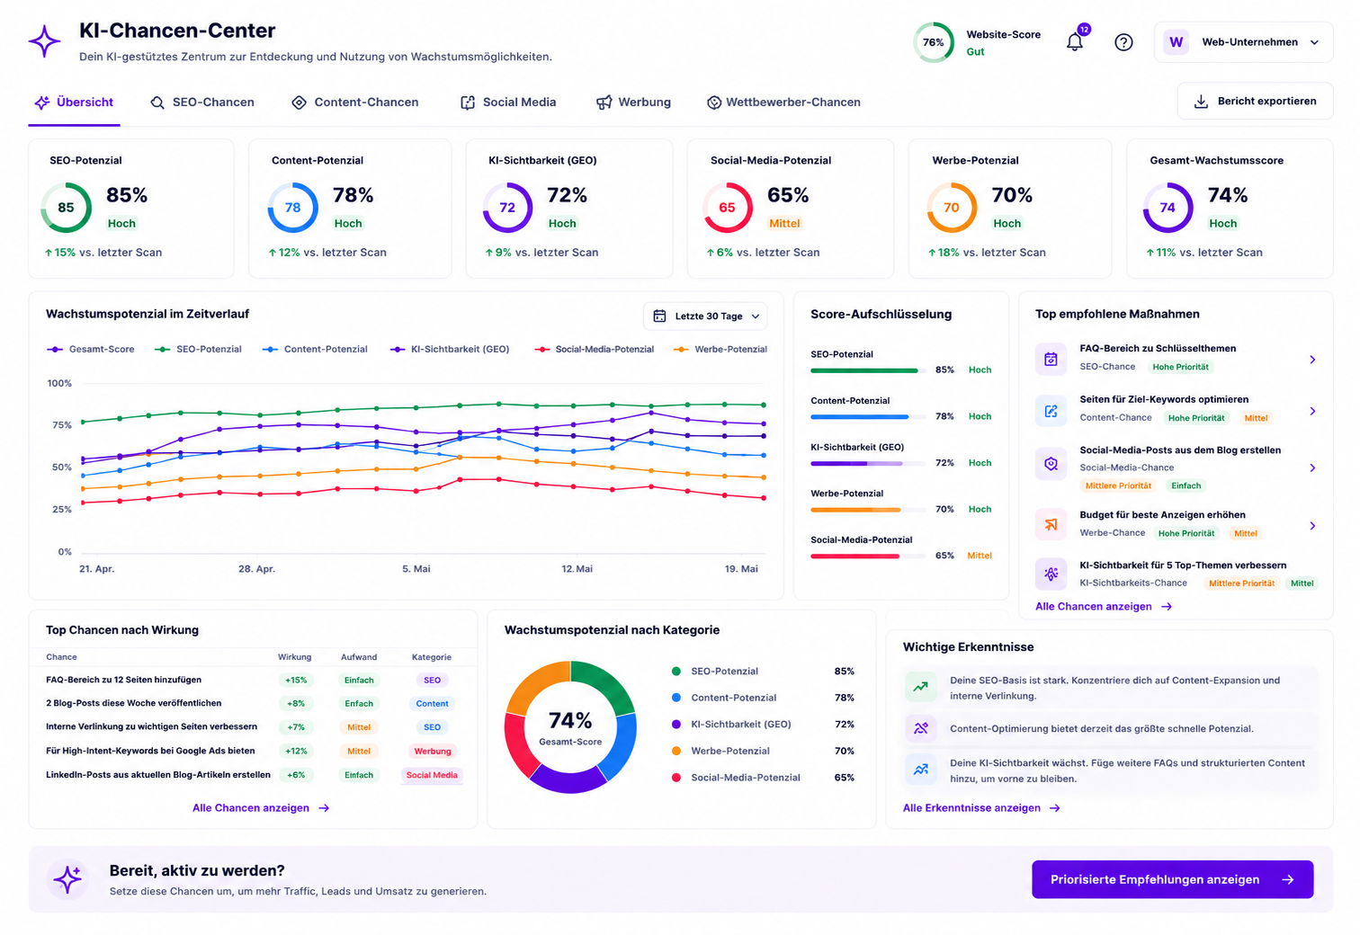The height and width of the screenshot is (935, 1360).
Task: Open the Letzte 30 Tage dropdown
Action: point(705,316)
